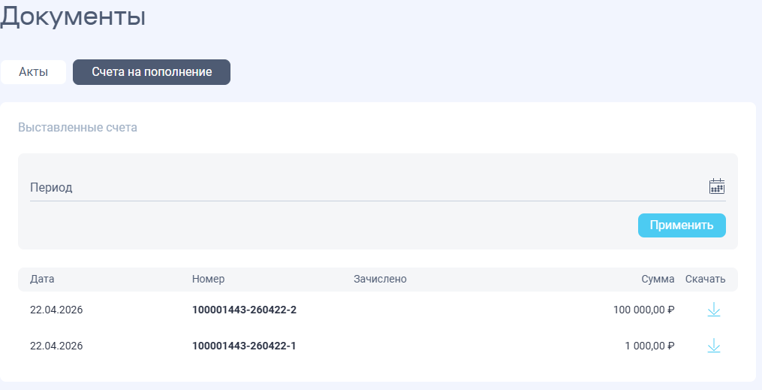Open the Период calendar date picker icon
The width and height of the screenshot is (762, 390).
pos(717,186)
